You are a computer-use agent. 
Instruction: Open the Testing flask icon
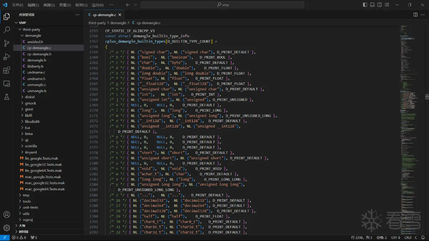[x=6, y=97]
